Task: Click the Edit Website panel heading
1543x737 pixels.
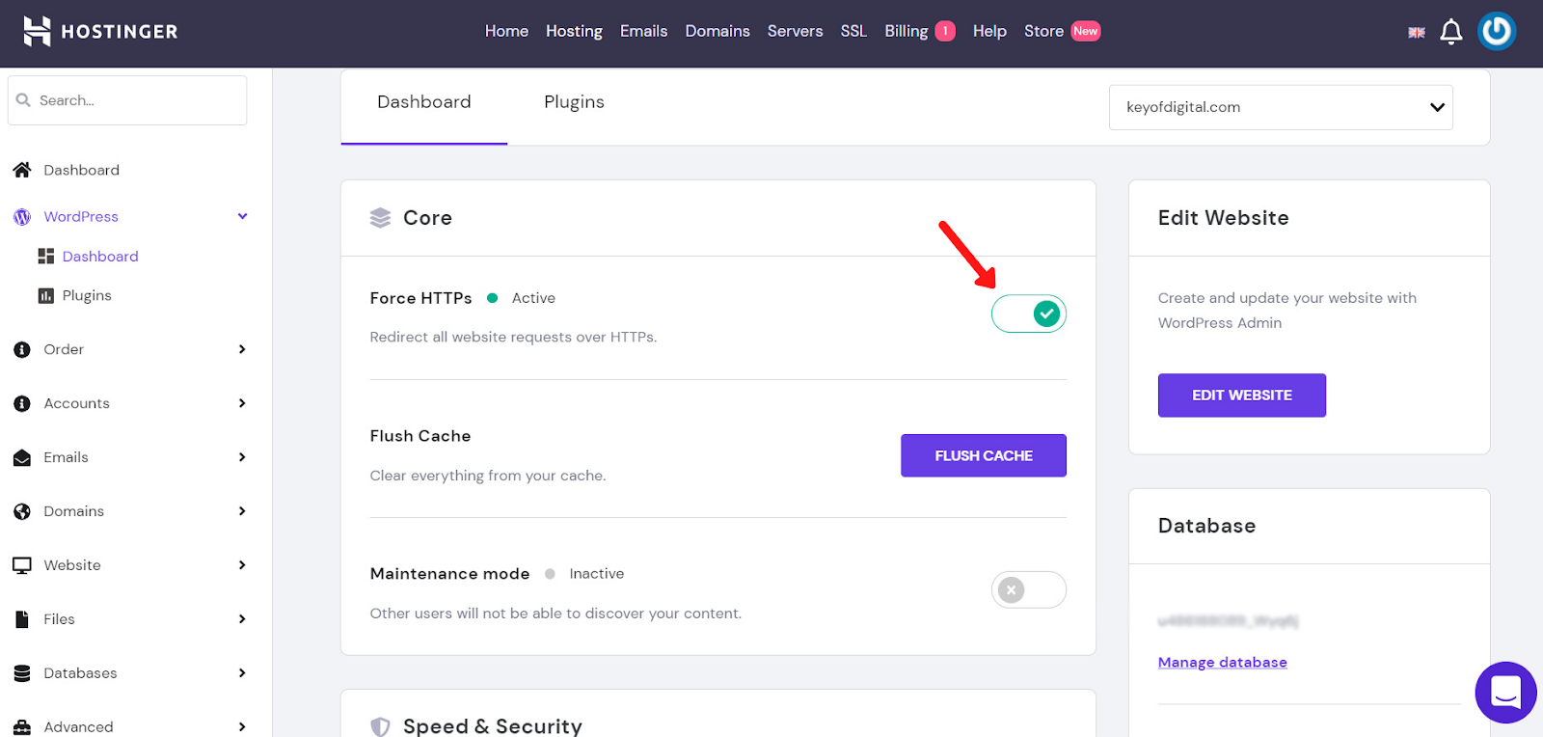Action: coord(1223,218)
